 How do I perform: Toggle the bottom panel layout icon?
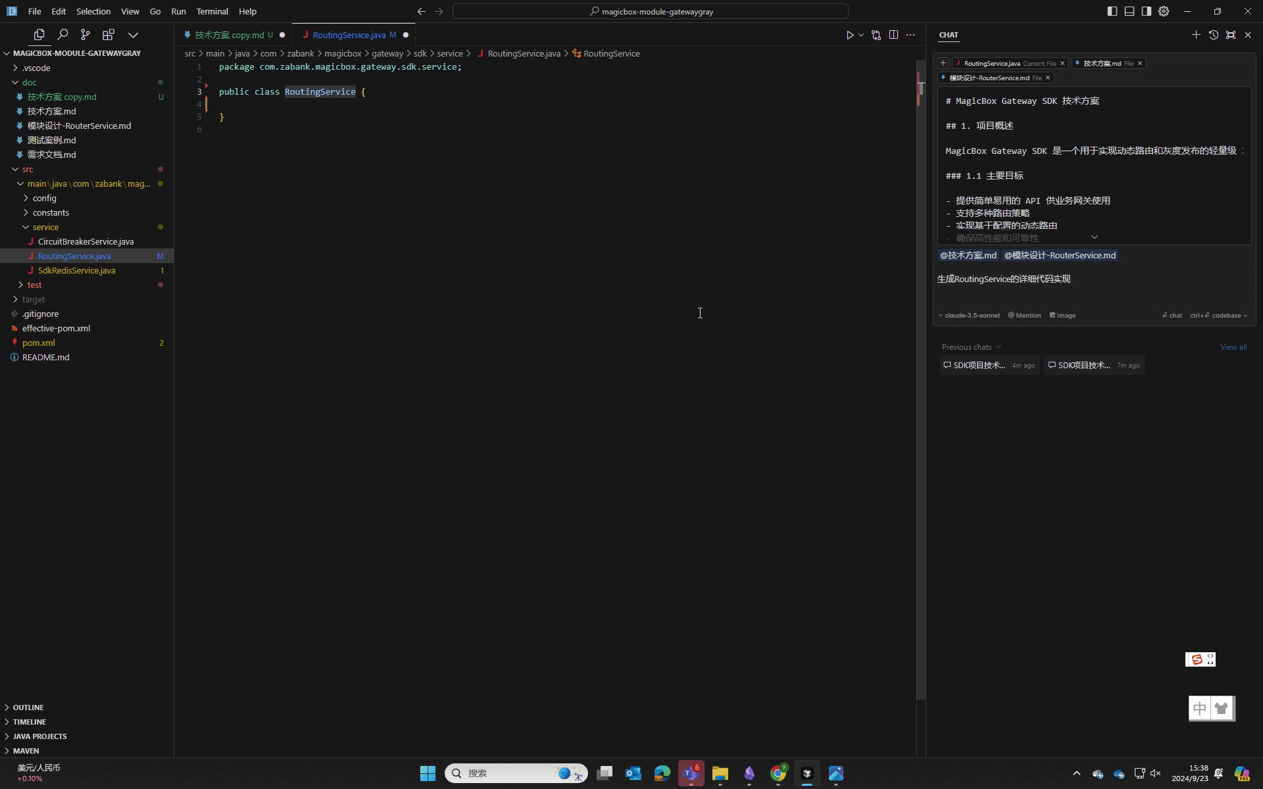(1129, 11)
